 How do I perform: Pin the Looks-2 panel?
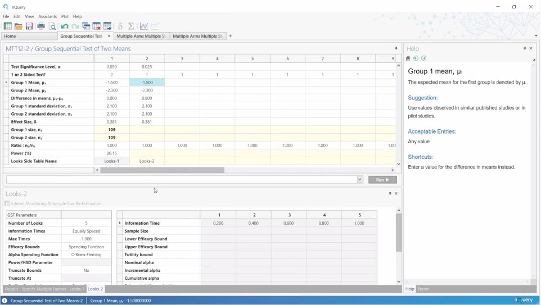coord(390,194)
